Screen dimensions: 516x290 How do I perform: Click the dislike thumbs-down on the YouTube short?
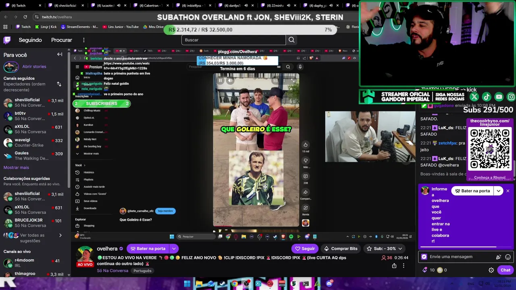(306, 161)
